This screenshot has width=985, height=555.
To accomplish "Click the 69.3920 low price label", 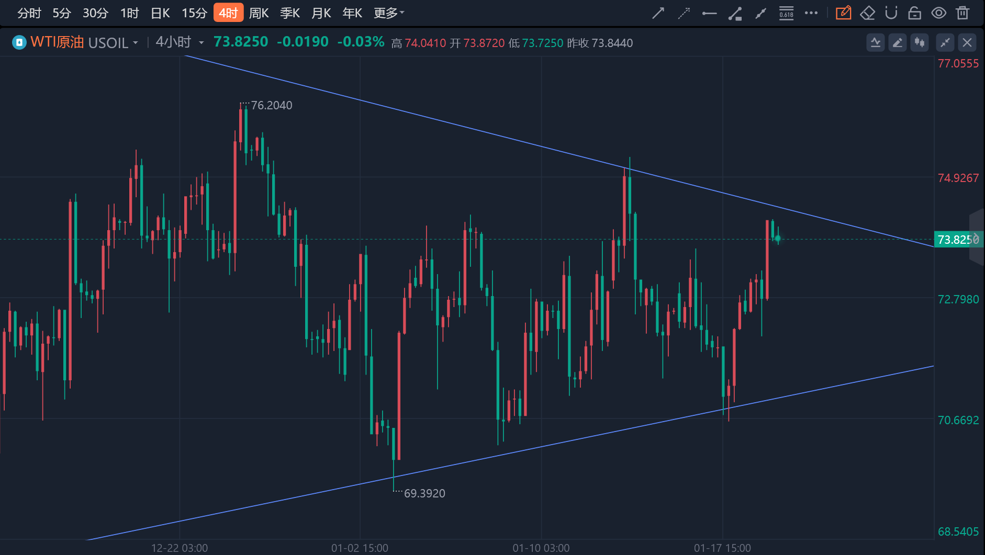I will (x=424, y=493).
